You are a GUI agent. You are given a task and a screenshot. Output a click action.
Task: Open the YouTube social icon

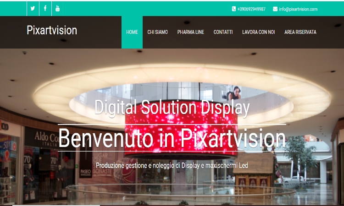coord(57,8)
